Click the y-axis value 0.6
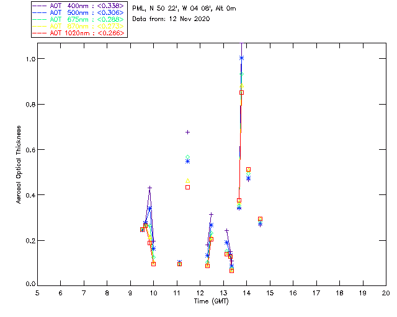This screenshot has height=317, width=397. (30, 150)
